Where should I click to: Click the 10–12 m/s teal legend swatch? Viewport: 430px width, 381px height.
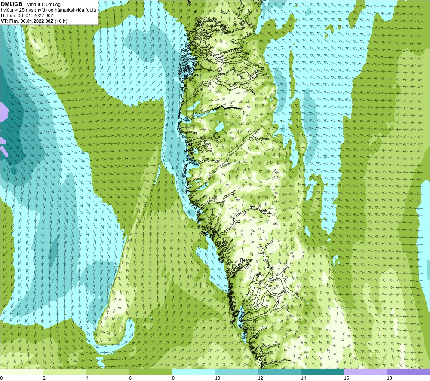236,372
